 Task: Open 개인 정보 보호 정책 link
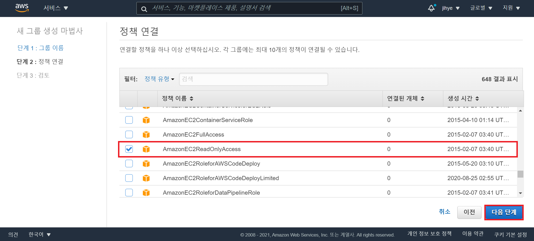tap(429, 233)
